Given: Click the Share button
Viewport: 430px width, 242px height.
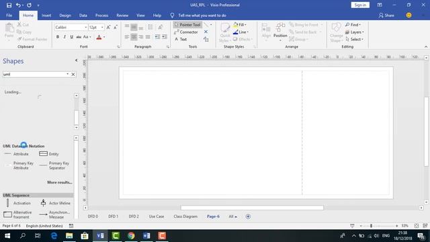Looking at the screenshot, I should [x=386, y=15].
